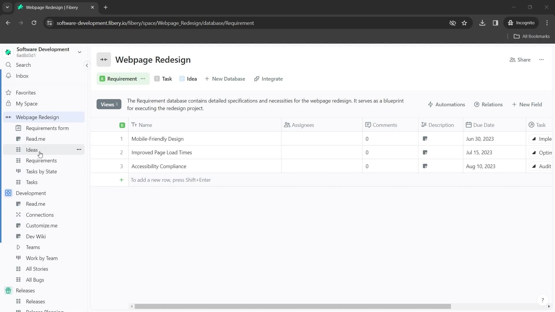Click the description file icon on row 1

[x=426, y=138]
